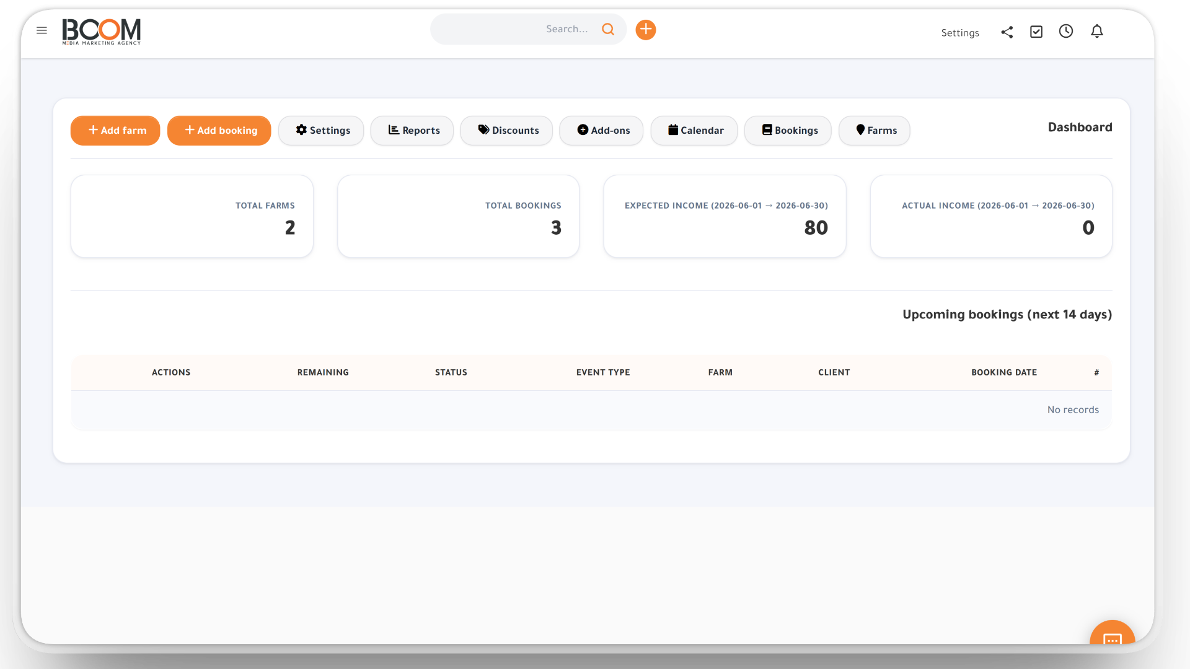Image resolution: width=1190 pixels, height=669 pixels.
Task: Click the Farm column header
Action: 720,372
